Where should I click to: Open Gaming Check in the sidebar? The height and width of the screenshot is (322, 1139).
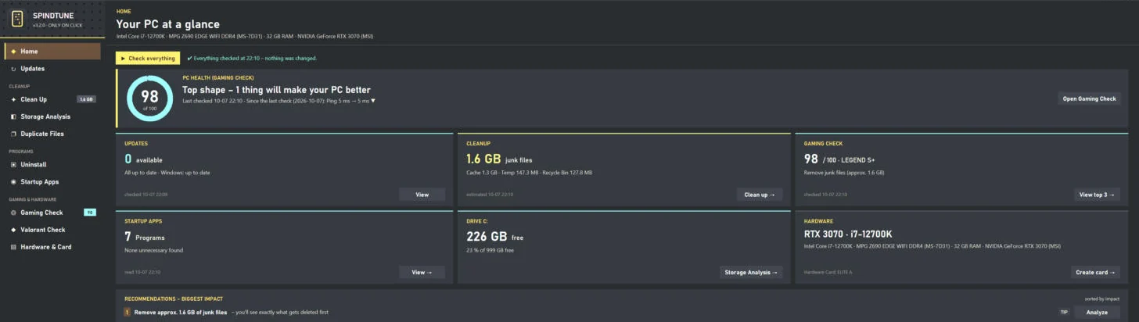click(x=52, y=213)
